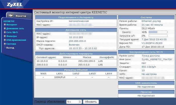The image size is (176, 105).
Task: Click the Интерфейс column header
Action: tap(107, 57)
